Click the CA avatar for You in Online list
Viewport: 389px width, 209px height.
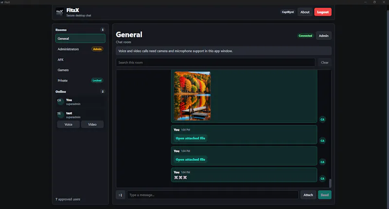60,102
